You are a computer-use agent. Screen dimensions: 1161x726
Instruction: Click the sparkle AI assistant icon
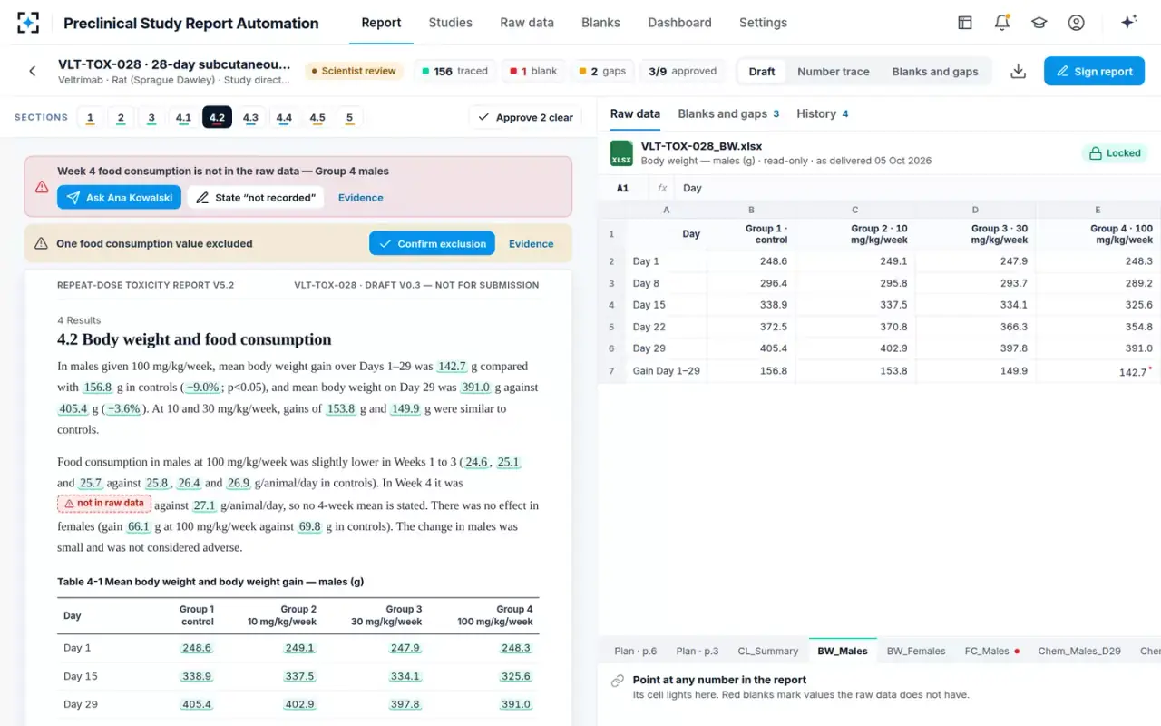tap(1129, 23)
